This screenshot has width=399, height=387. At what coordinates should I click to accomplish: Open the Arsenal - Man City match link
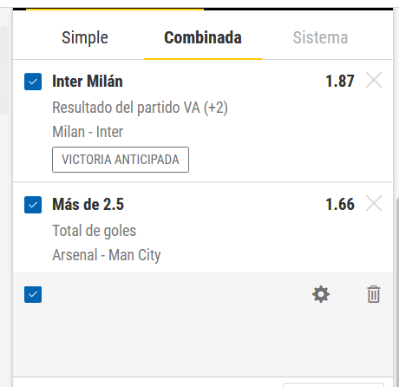point(107,255)
